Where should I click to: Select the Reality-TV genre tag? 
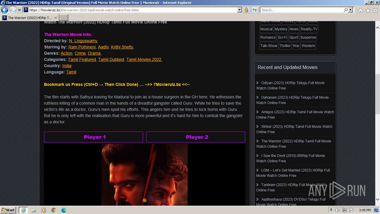pos(309,29)
